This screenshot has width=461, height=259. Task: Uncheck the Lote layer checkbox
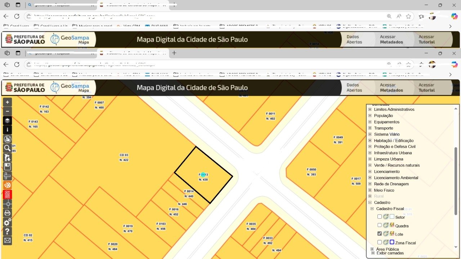click(x=380, y=234)
